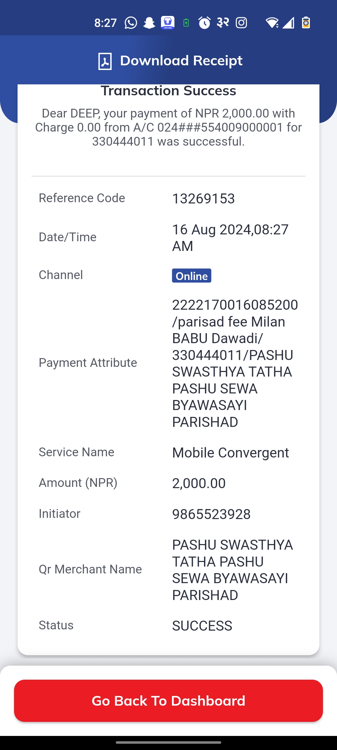The image size is (337, 750).
Task: Tap the alarm clock status icon
Action: point(204,23)
